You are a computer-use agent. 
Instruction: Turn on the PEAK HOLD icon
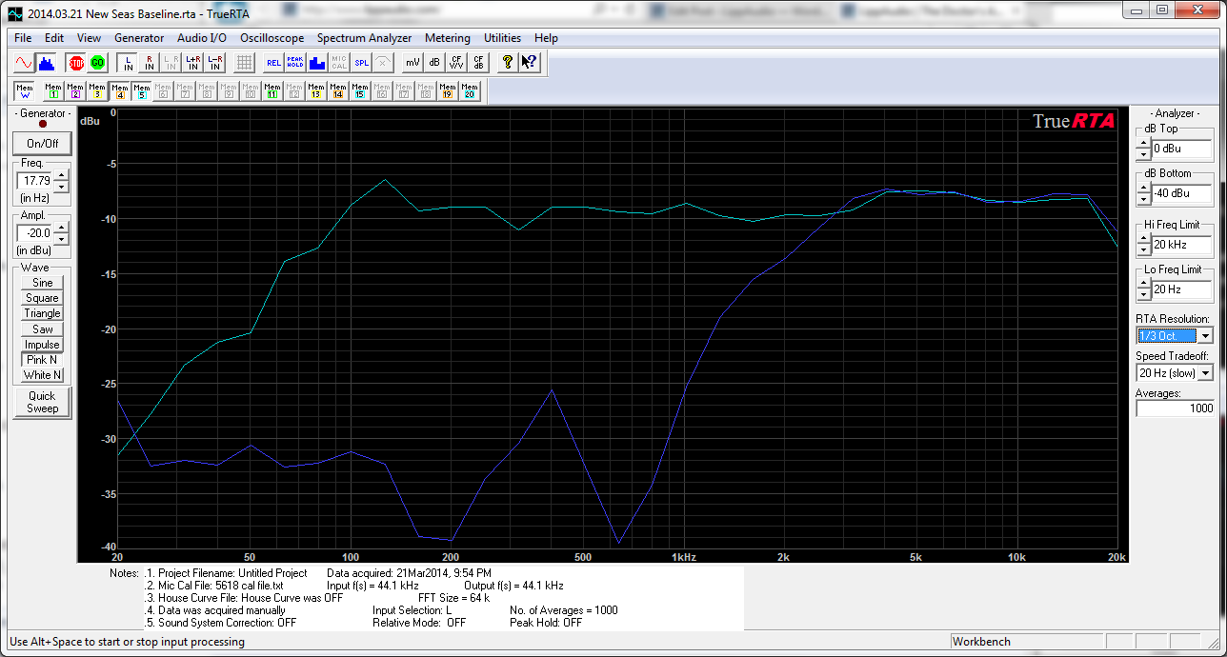point(295,63)
